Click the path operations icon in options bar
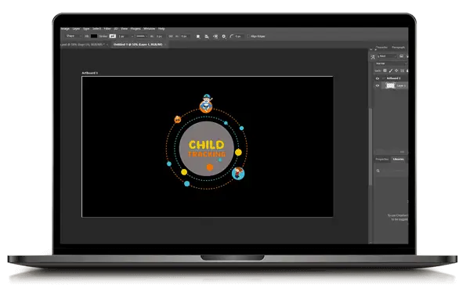This screenshot has height=285, width=470. [x=198, y=36]
